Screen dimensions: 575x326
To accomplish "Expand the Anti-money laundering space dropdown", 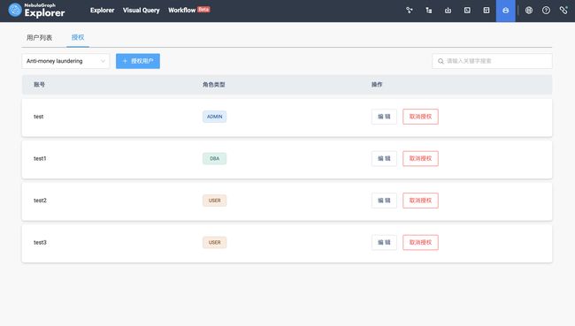I will 65,61.
